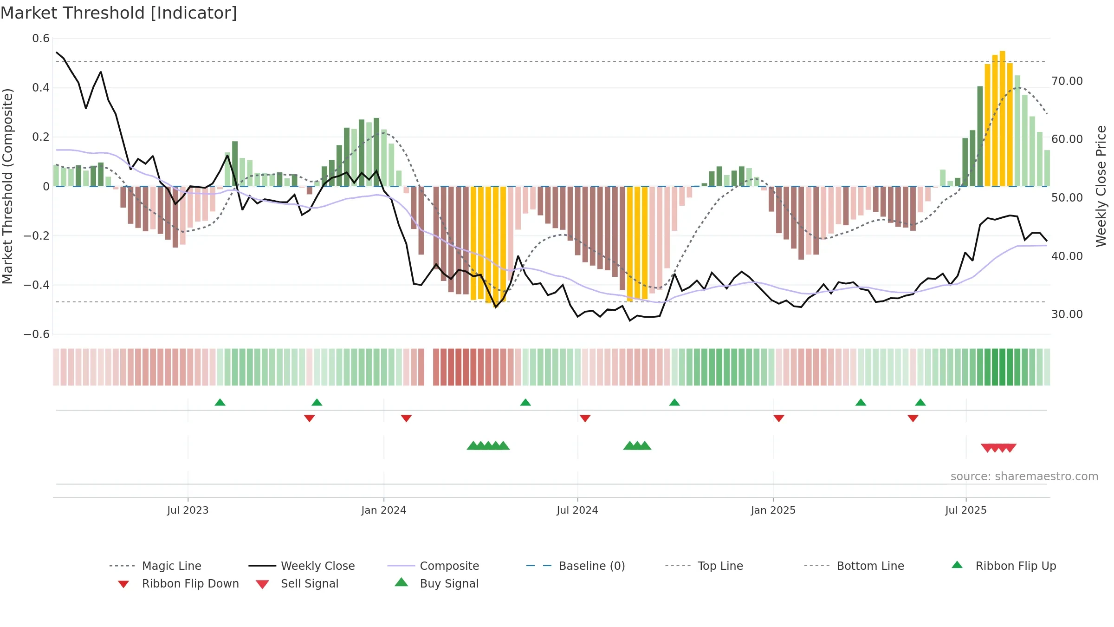This screenshot has width=1114, height=627.
Task: Toggle the Top Line legend entry
Action: [704, 566]
